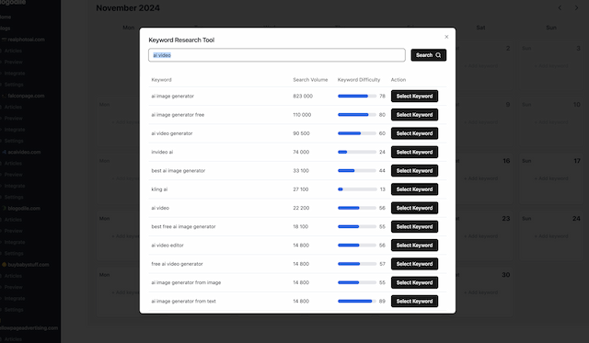Open Integrate under acaivideo.com

tap(15, 186)
